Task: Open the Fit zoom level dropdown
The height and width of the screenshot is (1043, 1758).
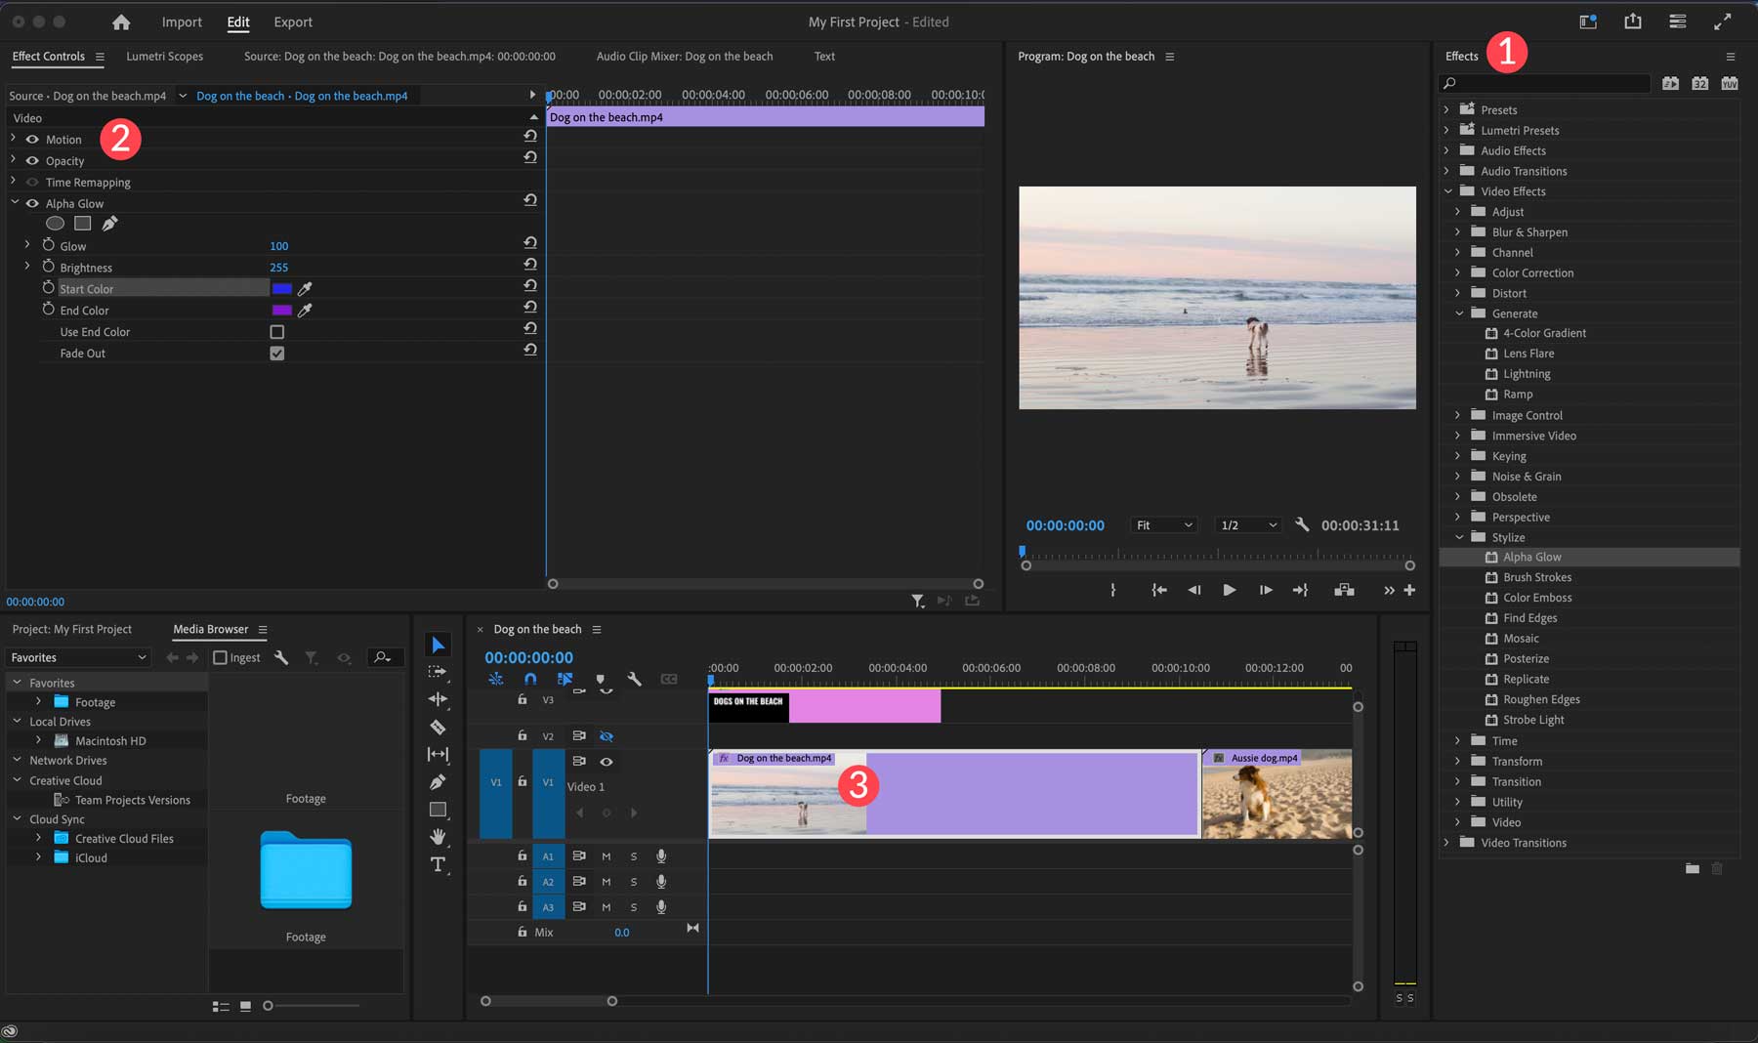Action: (1162, 524)
